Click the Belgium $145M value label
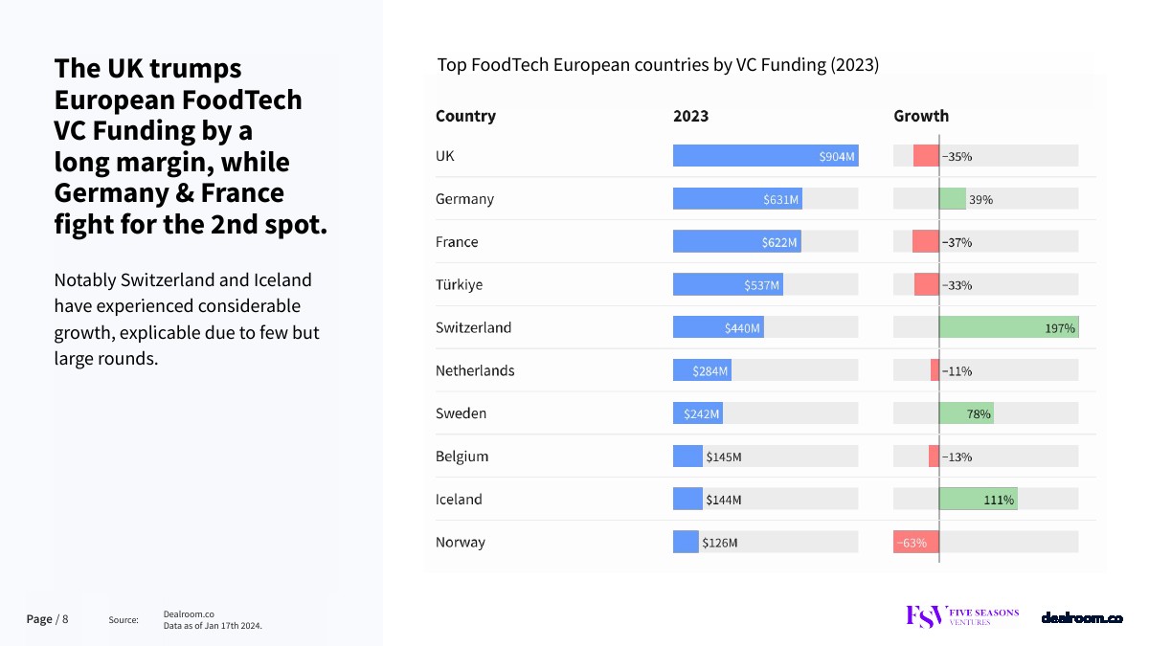Screen dimensions: 1149x646 tap(723, 457)
